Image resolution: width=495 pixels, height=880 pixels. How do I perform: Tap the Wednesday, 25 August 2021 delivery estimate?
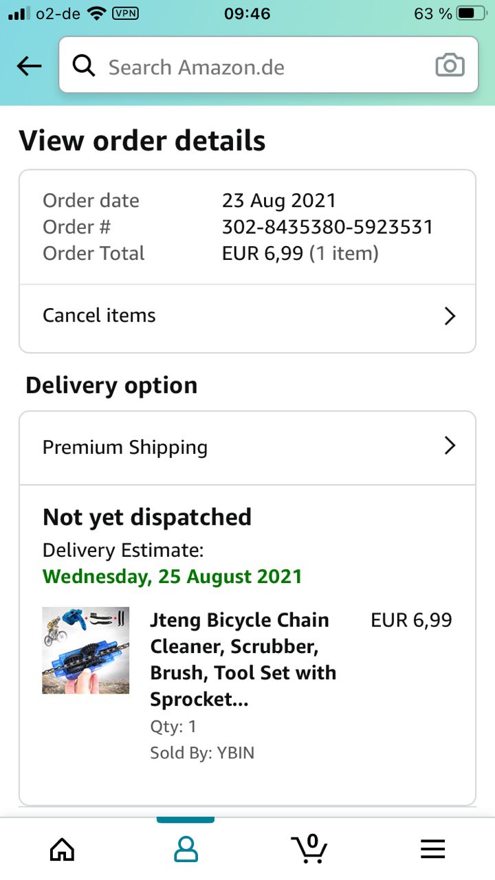point(172,576)
